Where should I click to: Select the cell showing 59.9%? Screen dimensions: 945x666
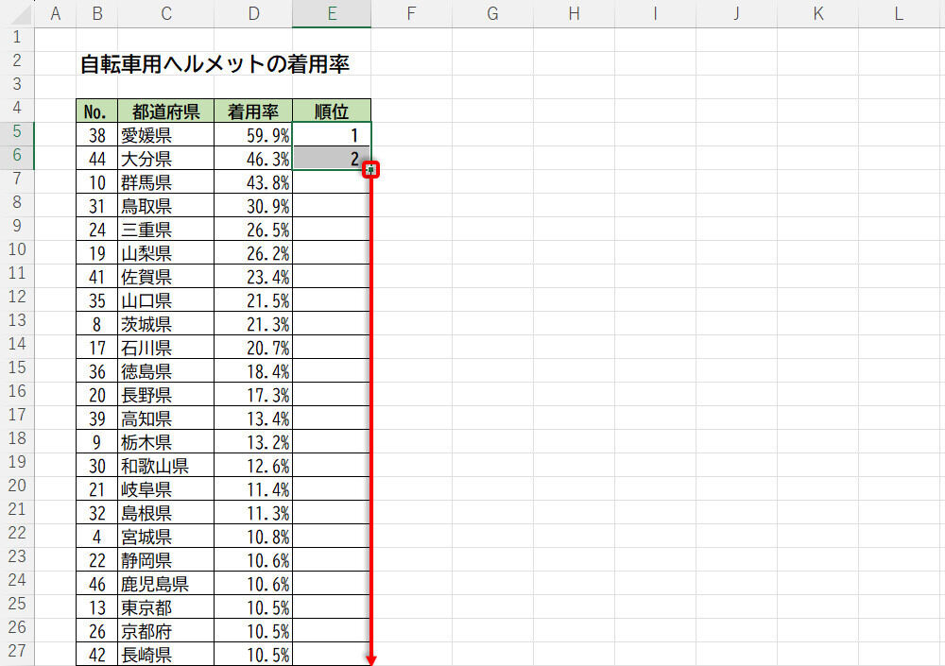tap(253, 135)
